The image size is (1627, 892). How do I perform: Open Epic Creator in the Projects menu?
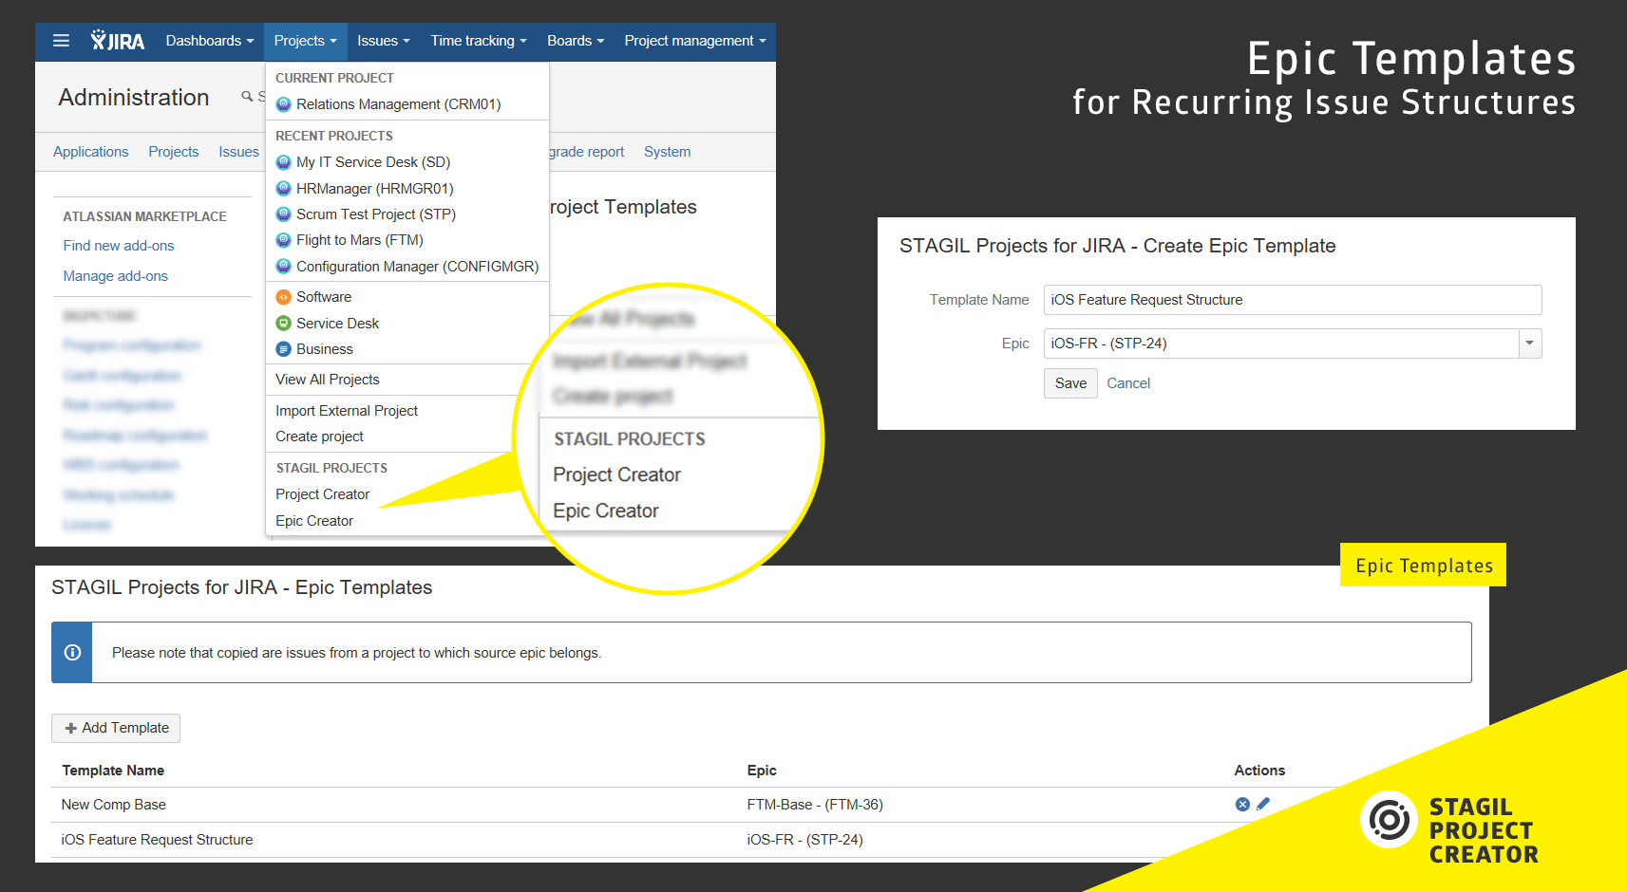click(x=314, y=521)
